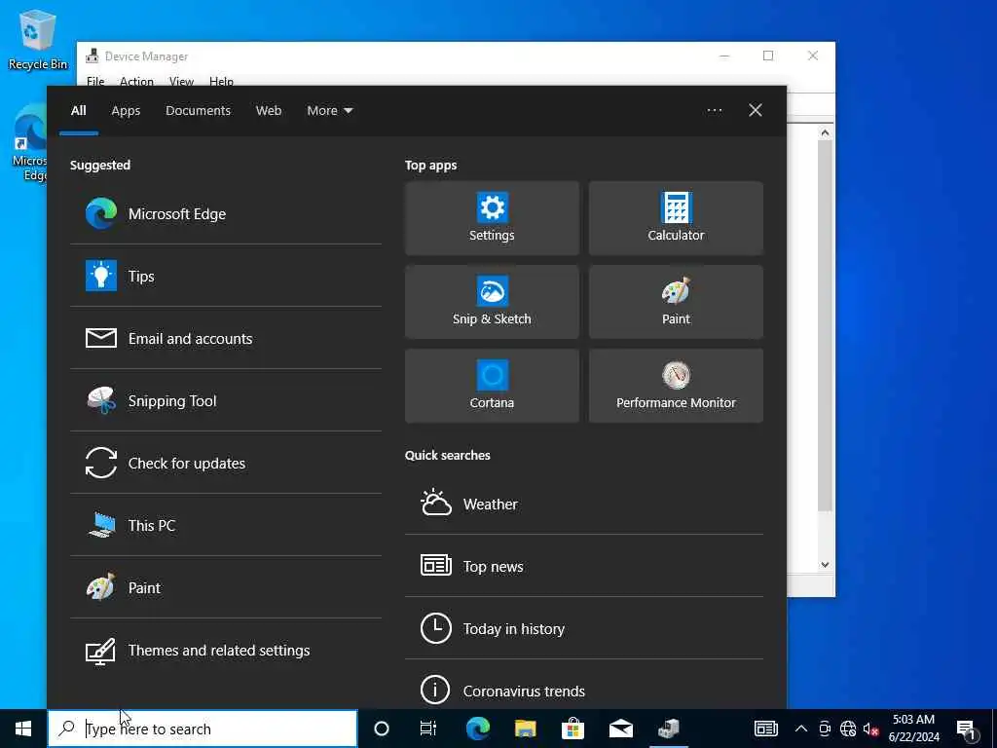This screenshot has width=997, height=748.
Task: Open News and interests tray icon
Action: [x=765, y=729]
